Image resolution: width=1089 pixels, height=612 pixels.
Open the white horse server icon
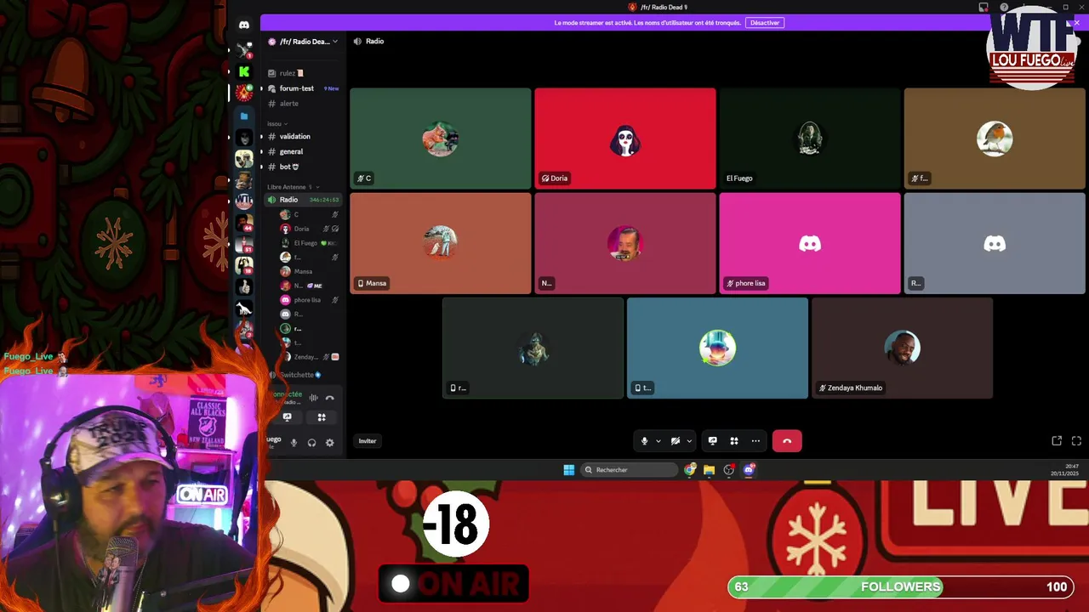244,308
